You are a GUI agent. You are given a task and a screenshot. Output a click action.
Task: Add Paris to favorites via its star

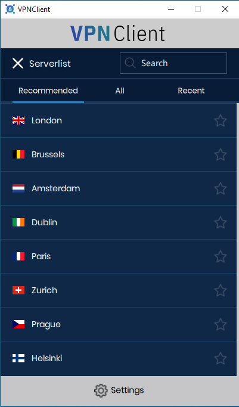click(x=221, y=256)
